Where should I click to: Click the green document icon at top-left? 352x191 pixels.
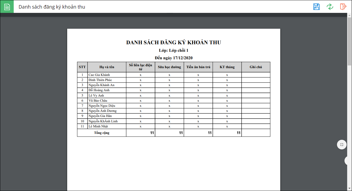click(7, 7)
